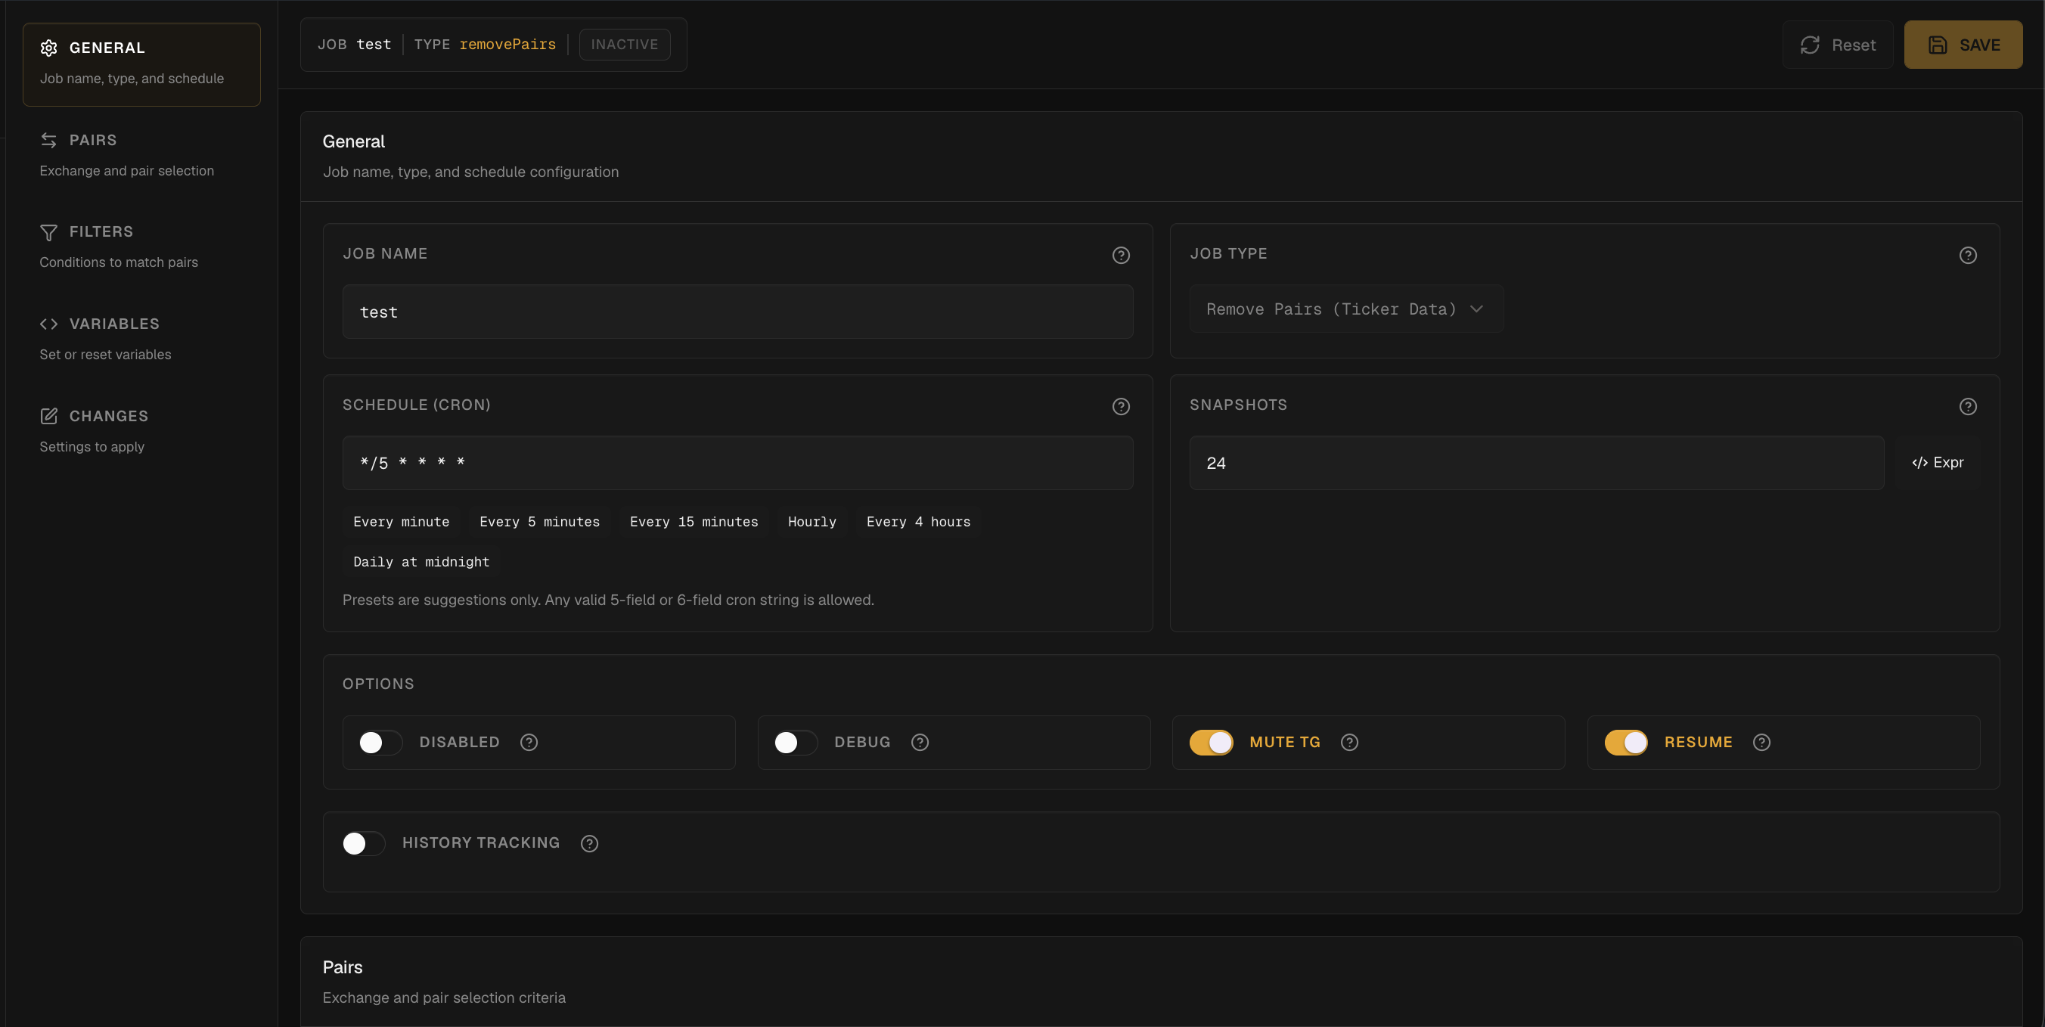Enable the History Tracking switch
Image resolution: width=2045 pixels, height=1027 pixels.
pyautogui.click(x=364, y=843)
